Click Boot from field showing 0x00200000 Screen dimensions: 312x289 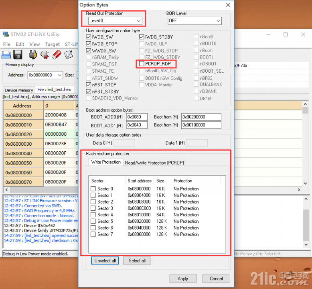pyautogui.click(x=201, y=117)
